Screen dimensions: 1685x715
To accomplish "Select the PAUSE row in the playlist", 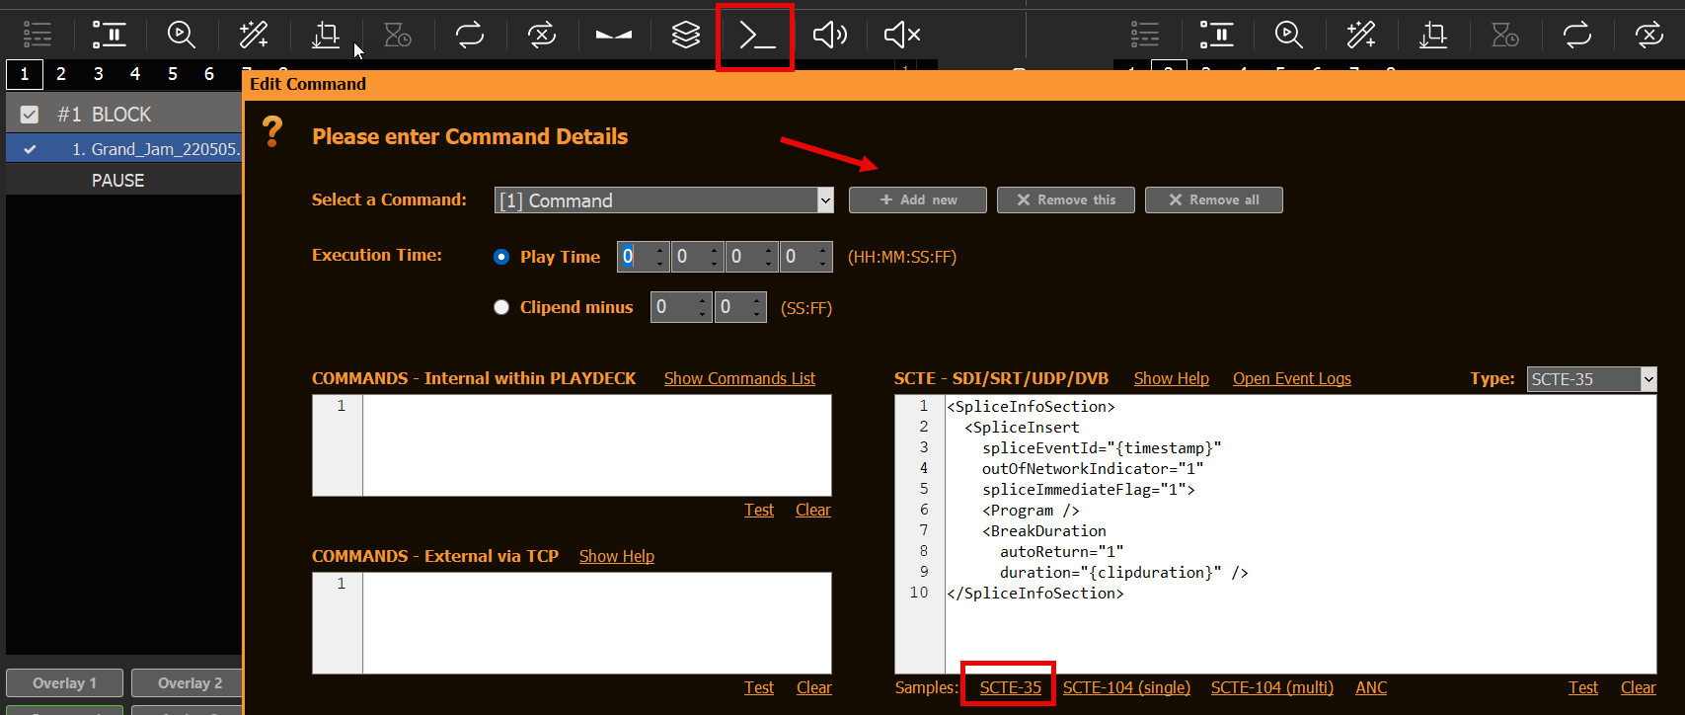I will [x=123, y=181].
